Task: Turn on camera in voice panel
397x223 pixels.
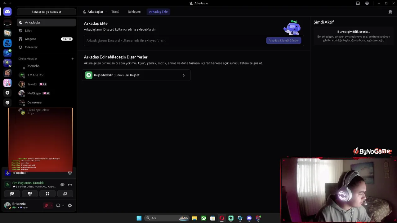Action: point(12,194)
